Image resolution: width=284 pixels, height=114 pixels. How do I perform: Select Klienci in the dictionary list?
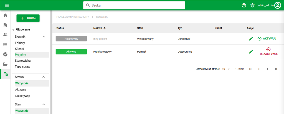20,49
